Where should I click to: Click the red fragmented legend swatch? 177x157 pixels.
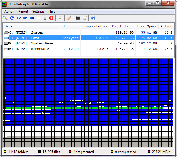[70, 152]
